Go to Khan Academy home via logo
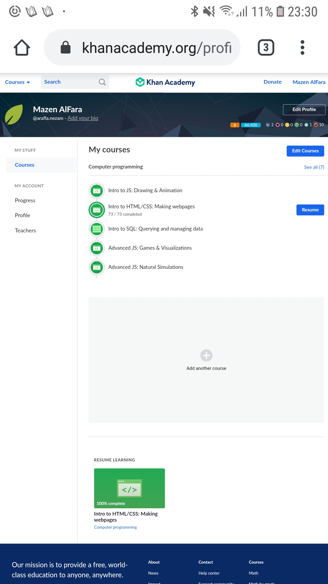Viewport: 328px width, 584px height. pyautogui.click(x=165, y=82)
